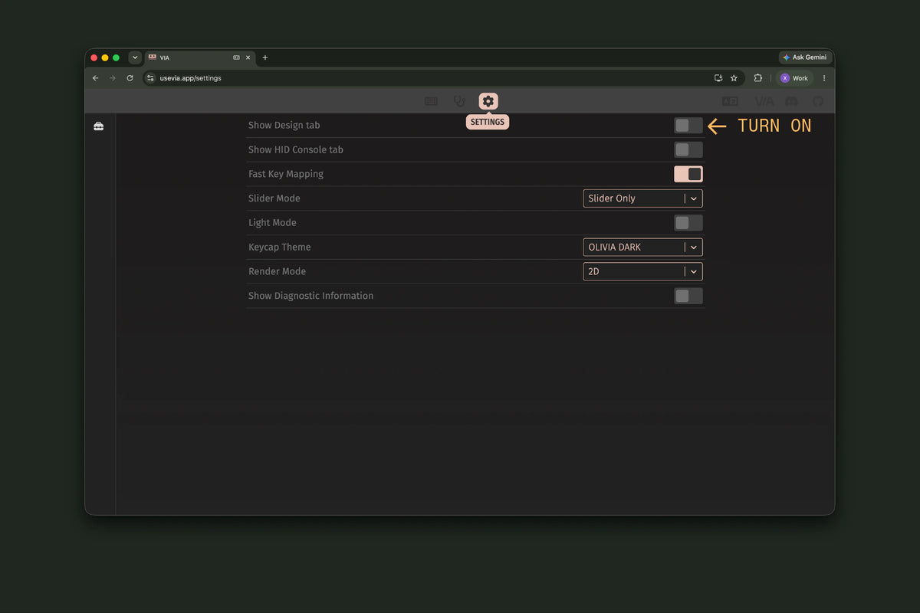The height and width of the screenshot is (613, 920).
Task: Close the VIA browser tab
Action: tap(248, 57)
